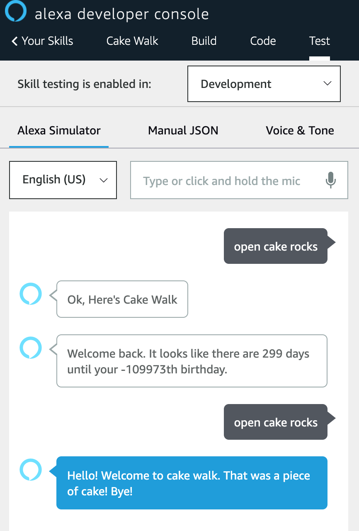This screenshot has height=531, width=359.
Task: Open the English (US) language selector
Action: click(x=63, y=180)
